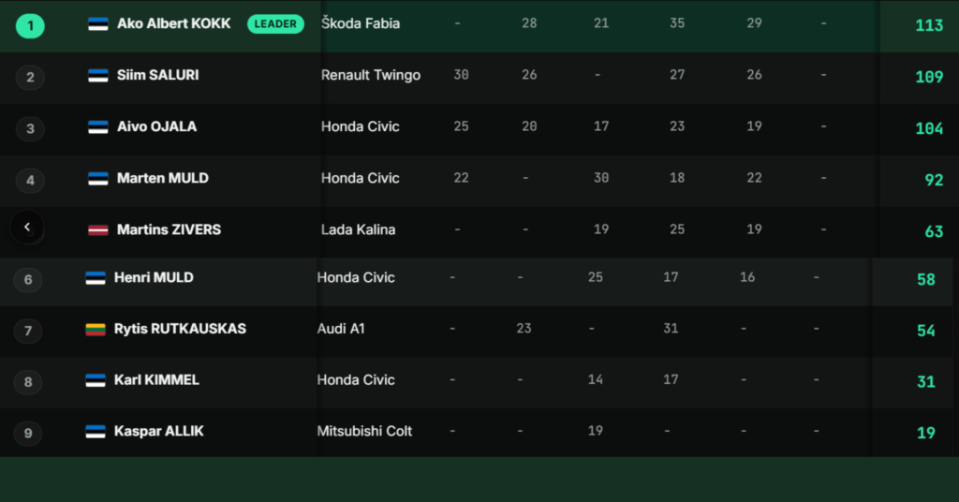Click Lada Kalina car label
Image resolution: width=959 pixels, height=502 pixels.
359,229
